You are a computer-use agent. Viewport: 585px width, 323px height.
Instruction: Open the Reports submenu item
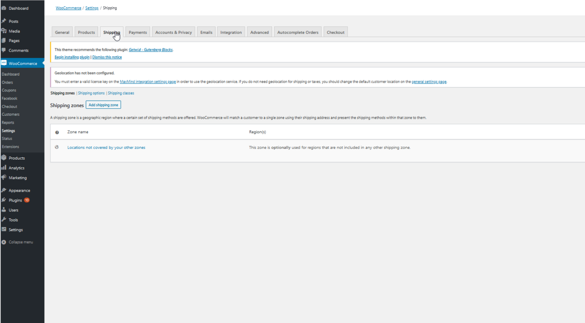click(8, 122)
